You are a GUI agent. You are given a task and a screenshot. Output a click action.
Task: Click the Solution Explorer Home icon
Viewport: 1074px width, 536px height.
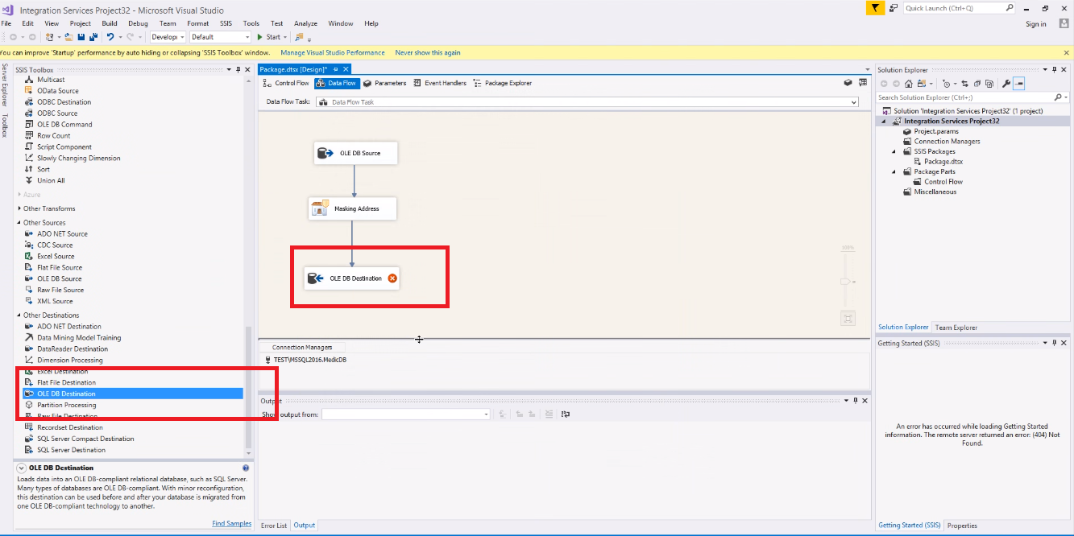(x=909, y=83)
